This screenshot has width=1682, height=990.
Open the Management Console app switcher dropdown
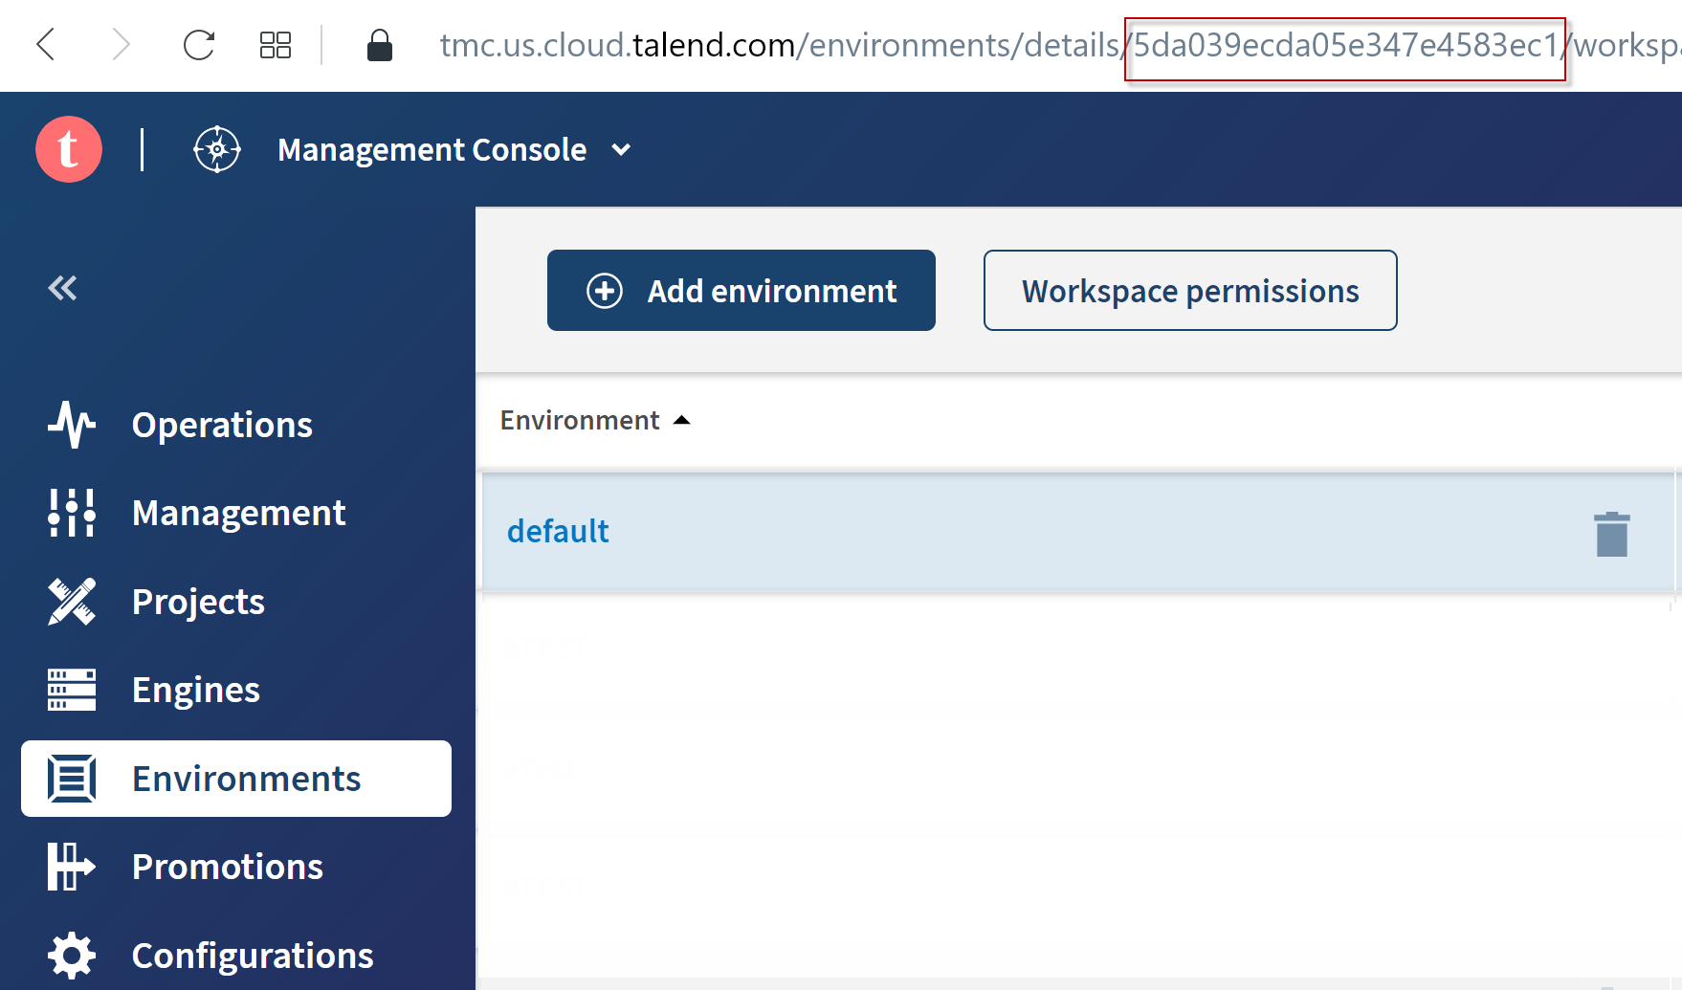[x=620, y=149]
